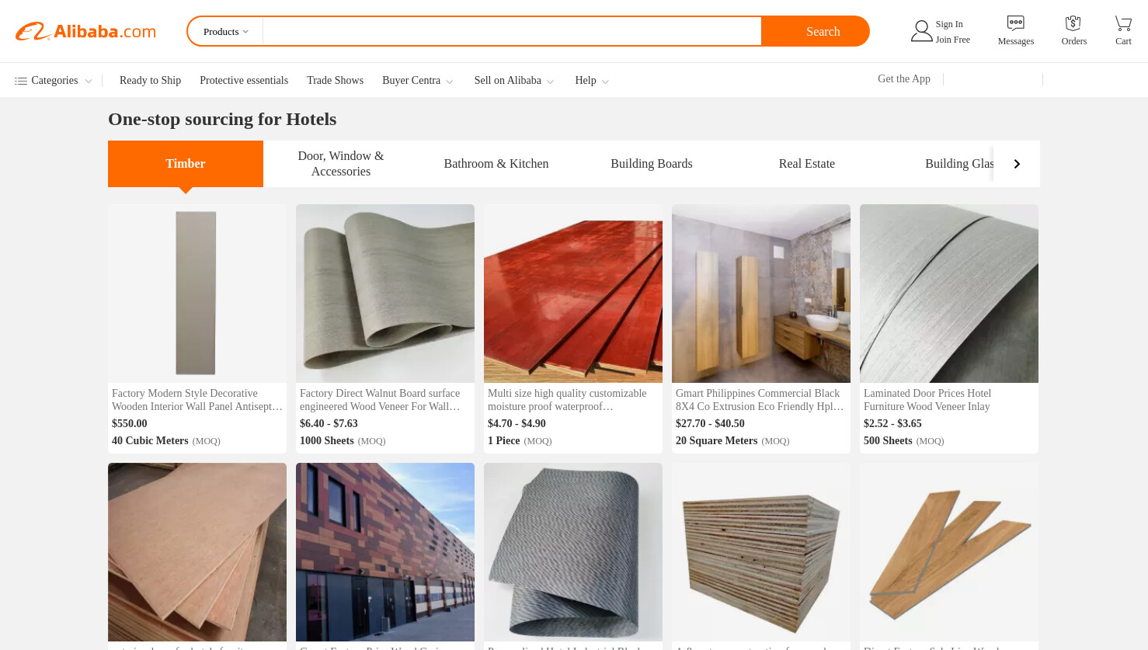Click the 20 Square Meters MOQ text
The width and height of the screenshot is (1148, 650).
pos(732,441)
